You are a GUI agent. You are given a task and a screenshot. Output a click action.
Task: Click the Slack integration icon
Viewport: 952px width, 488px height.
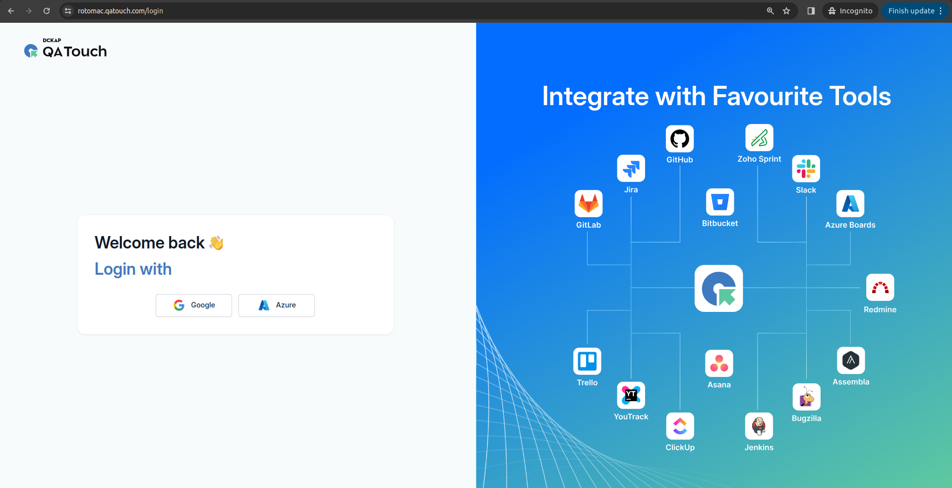coord(806,169)
